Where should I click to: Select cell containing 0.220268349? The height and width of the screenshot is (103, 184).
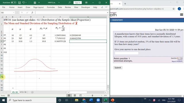(x=88, y=35)
